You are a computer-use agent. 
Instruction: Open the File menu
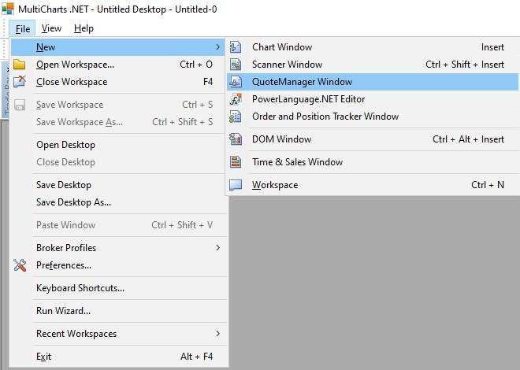[x=23, y=29]
